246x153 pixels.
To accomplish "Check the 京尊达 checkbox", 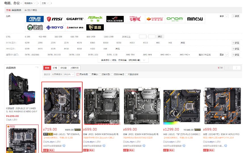I will 90,74.
